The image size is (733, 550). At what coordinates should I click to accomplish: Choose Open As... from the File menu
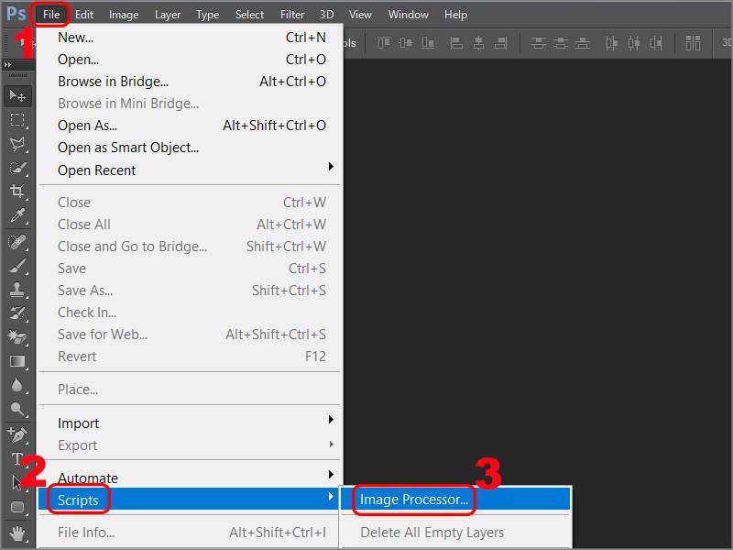click(x=190, y=126)
